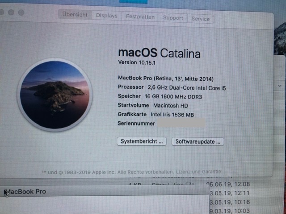Screen dimensions: 286x214
Task: Click the macOS Catalina island logo
Action: coord(55,95)
